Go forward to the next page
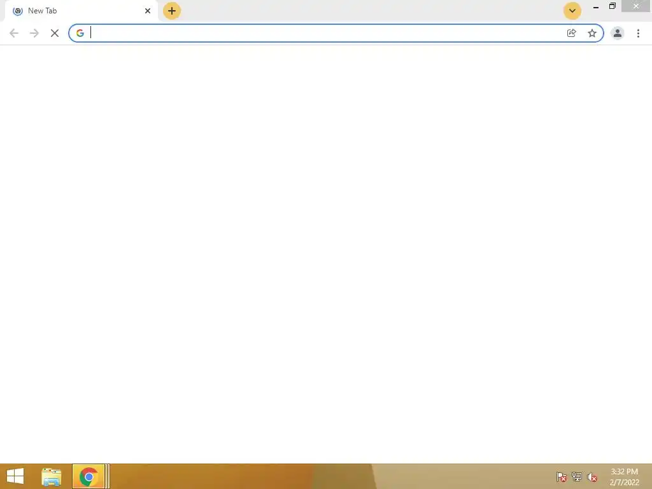Image resolution: width=652 pixels, height=489 pixels. (34, 33)
